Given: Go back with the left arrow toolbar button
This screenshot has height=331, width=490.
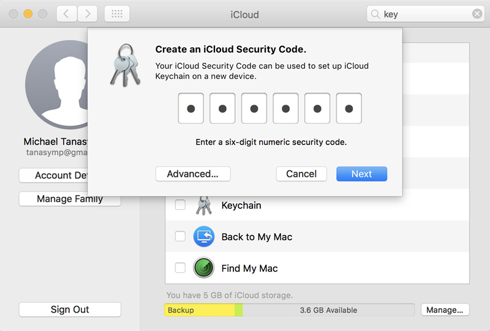Looking at the screenshot, I should 67,13.
